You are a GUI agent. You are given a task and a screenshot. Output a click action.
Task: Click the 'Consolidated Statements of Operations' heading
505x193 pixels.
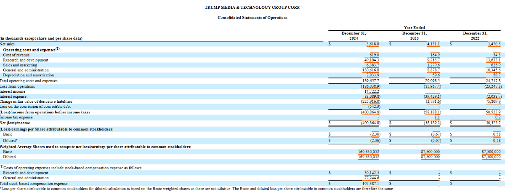[252, 18]
